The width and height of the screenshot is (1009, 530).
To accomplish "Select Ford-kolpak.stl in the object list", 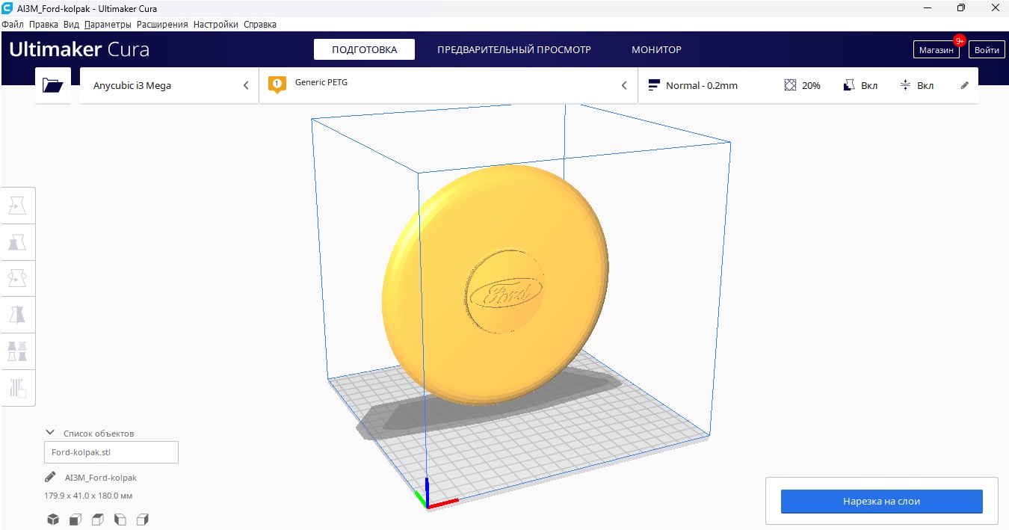I will (x=111, y=452).
